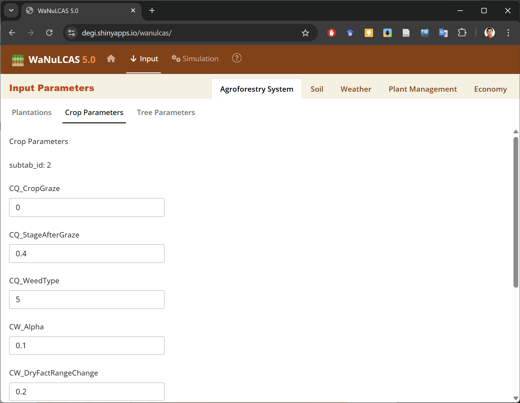The height and width of the screenshot is (403, 520).
Task: Open help using the question mark icon
Action: [237, 58]
